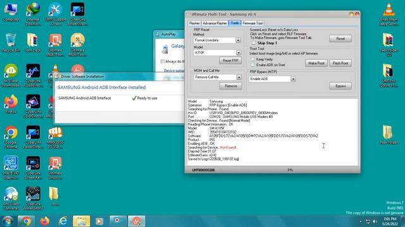Launch Google Chrome desktop shortcut
Viewport: 405px width, 227px height.
(x=11, y=137)
